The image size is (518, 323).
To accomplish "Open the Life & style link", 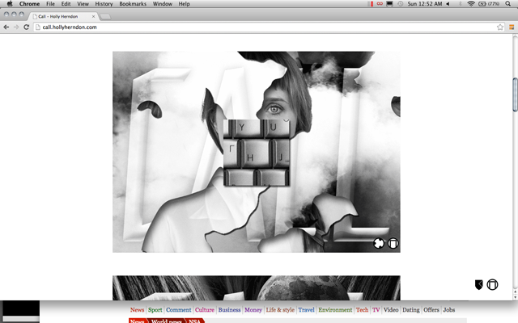I will (x=280, y=310).
